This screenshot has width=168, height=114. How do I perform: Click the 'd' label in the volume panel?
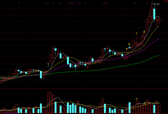tap(144, 103)
